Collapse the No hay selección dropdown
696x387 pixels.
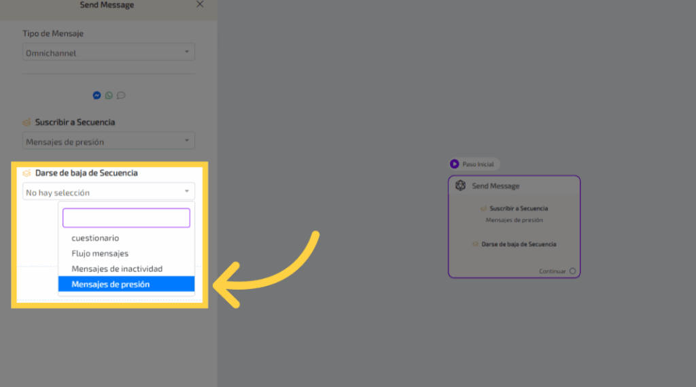[109, 192]
